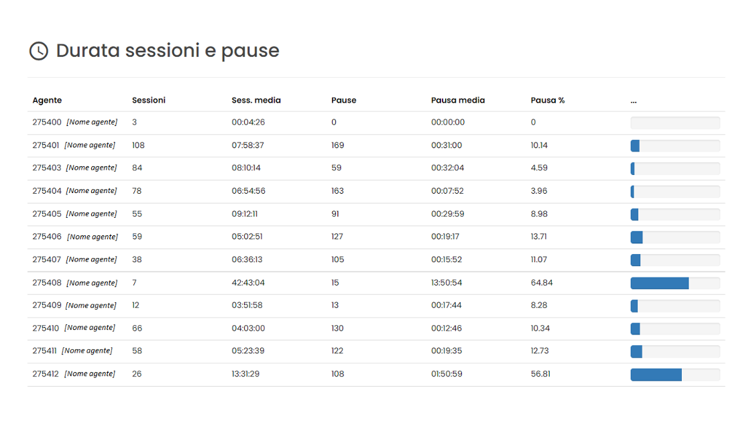Screen dimensions: 751x429
Task: Click the Pausa media column header
Action: point(457,101)
